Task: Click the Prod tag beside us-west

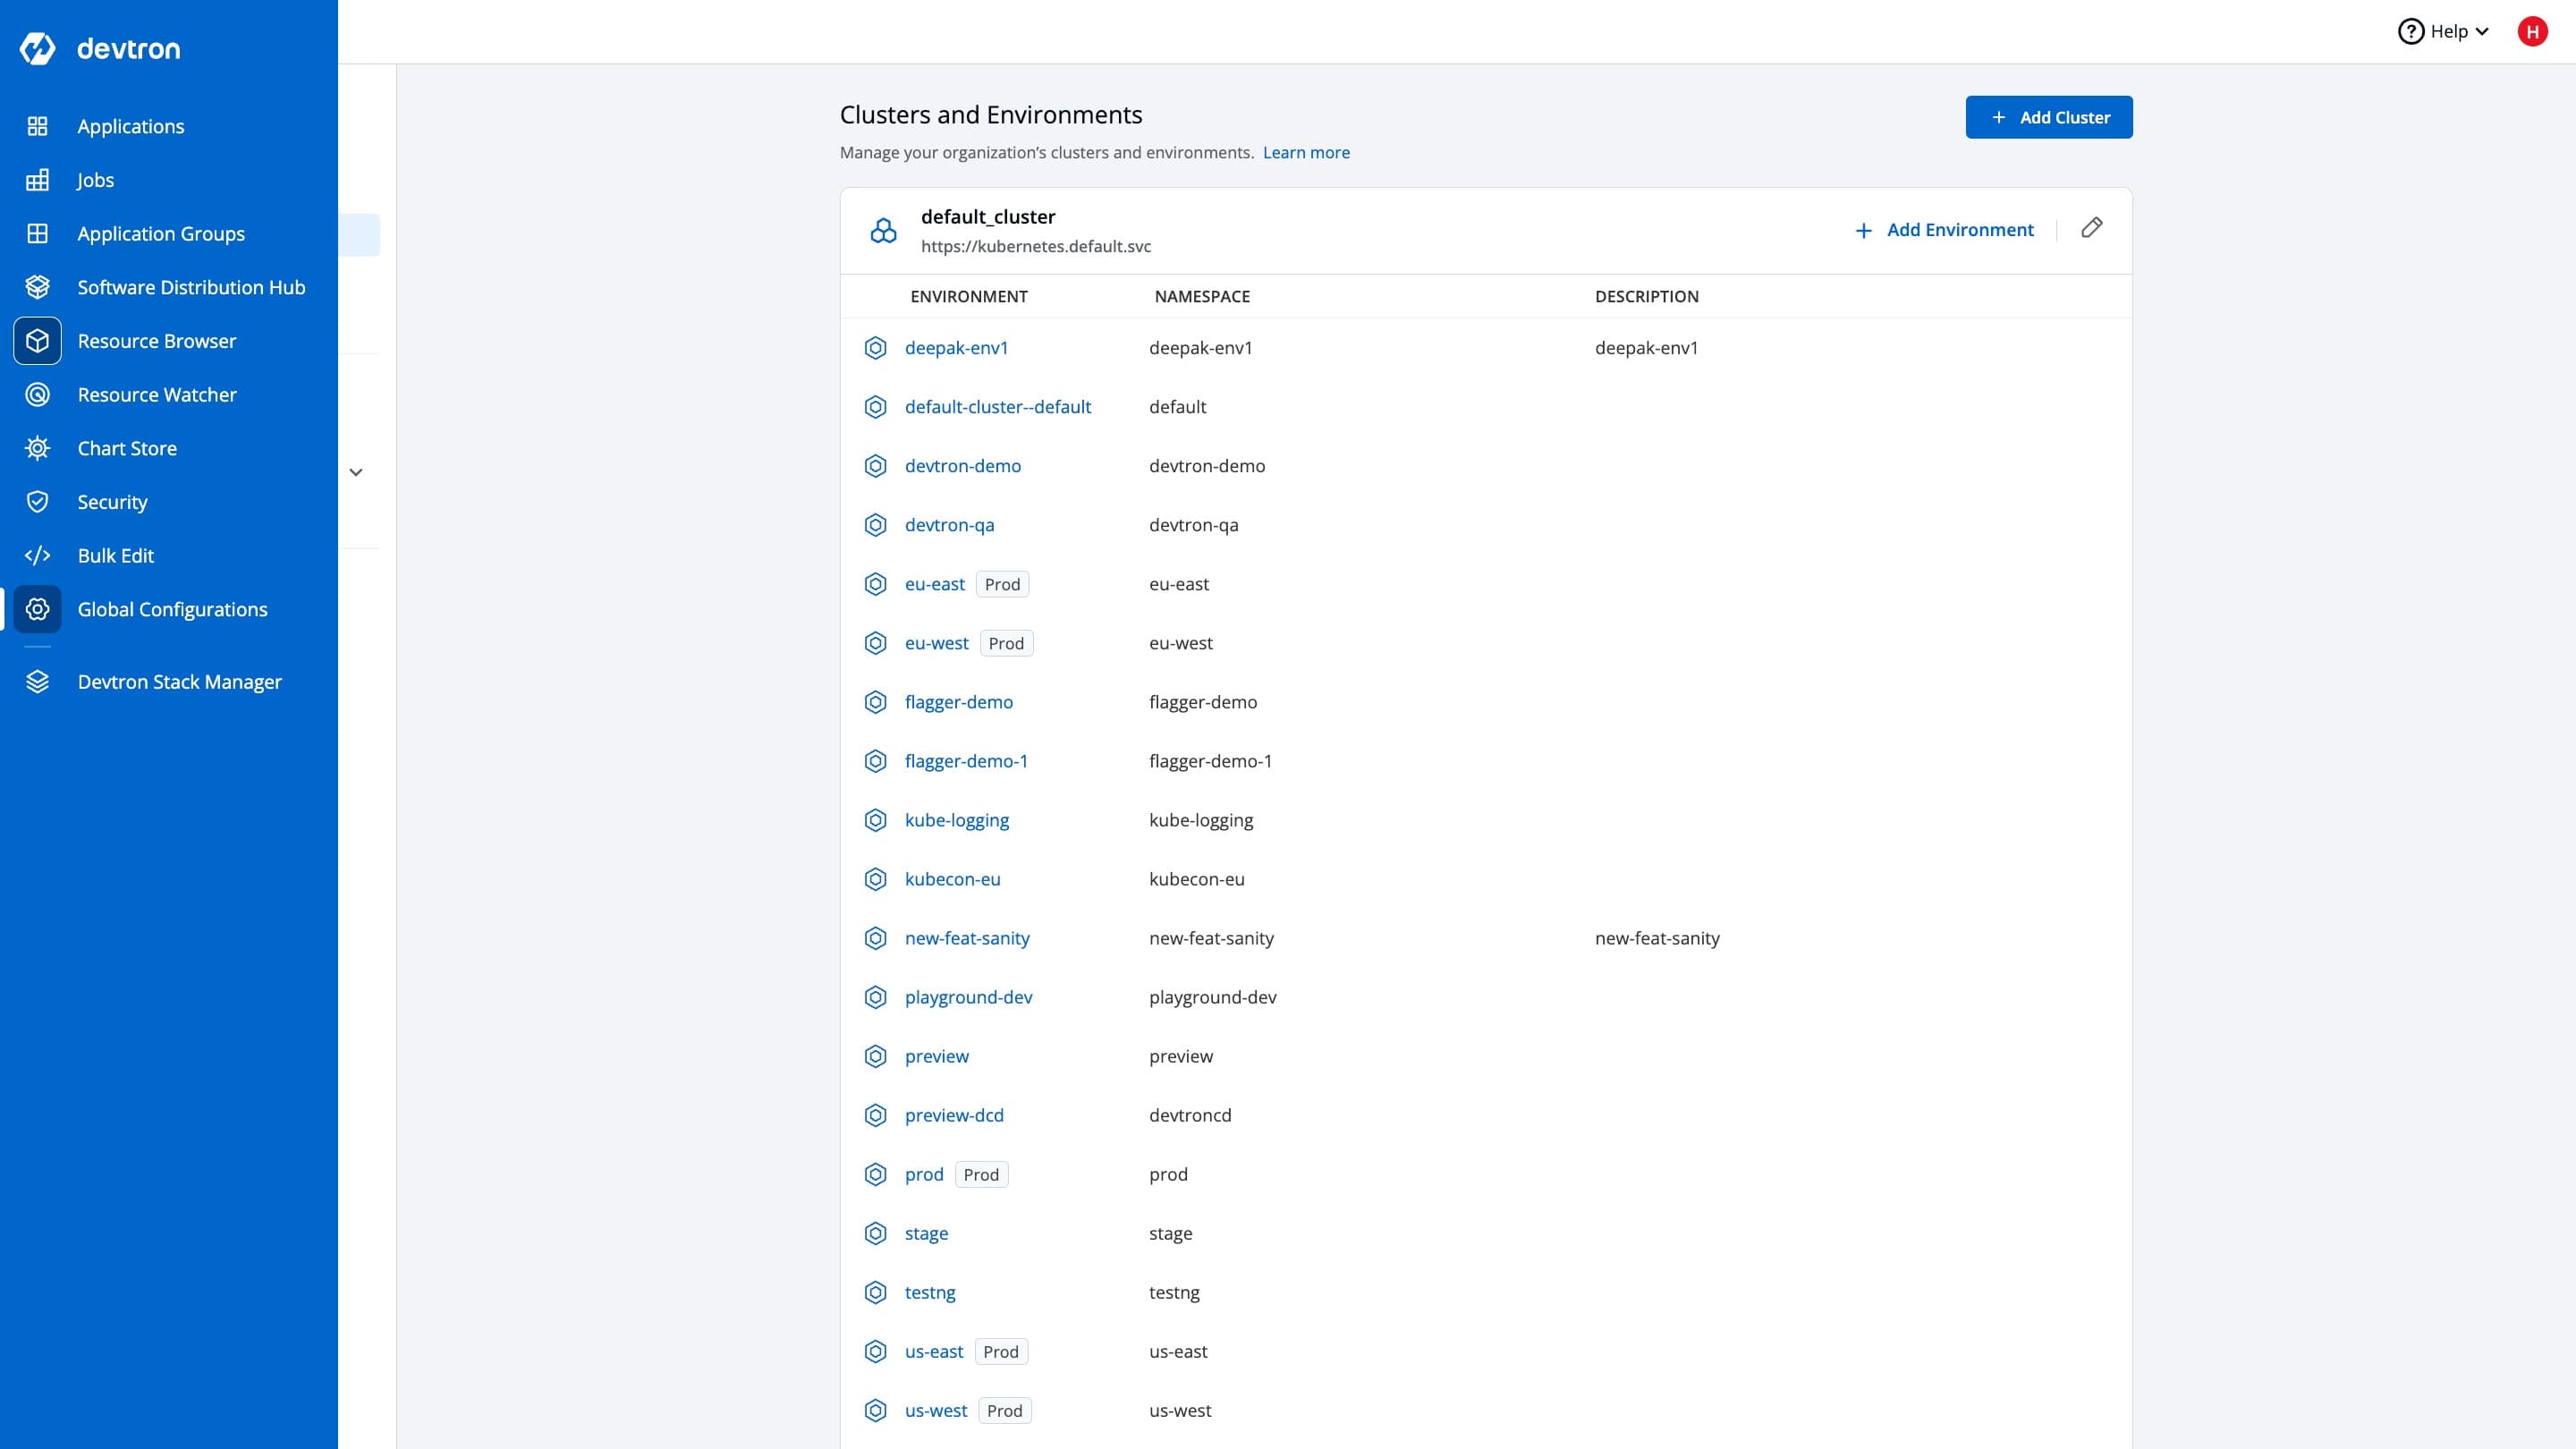Action: click(x=1004, y=1410)
